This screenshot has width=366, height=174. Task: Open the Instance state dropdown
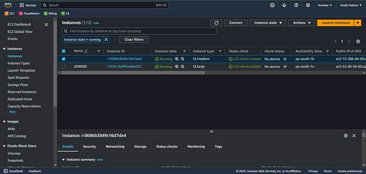(x=268, y=23)
